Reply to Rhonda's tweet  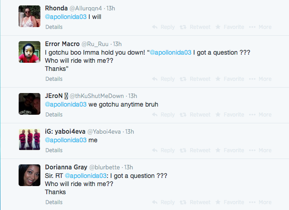(x=163, y=27)
